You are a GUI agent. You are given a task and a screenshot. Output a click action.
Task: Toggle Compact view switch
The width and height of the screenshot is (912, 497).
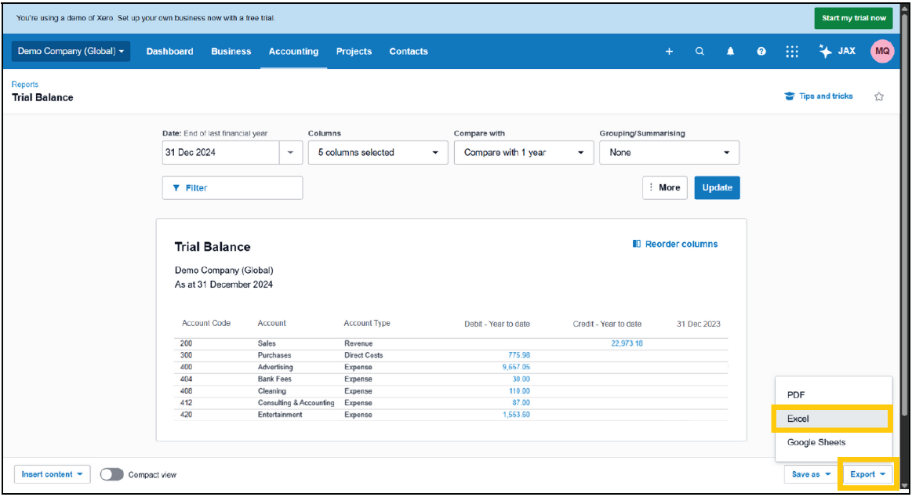pos(111,474)
